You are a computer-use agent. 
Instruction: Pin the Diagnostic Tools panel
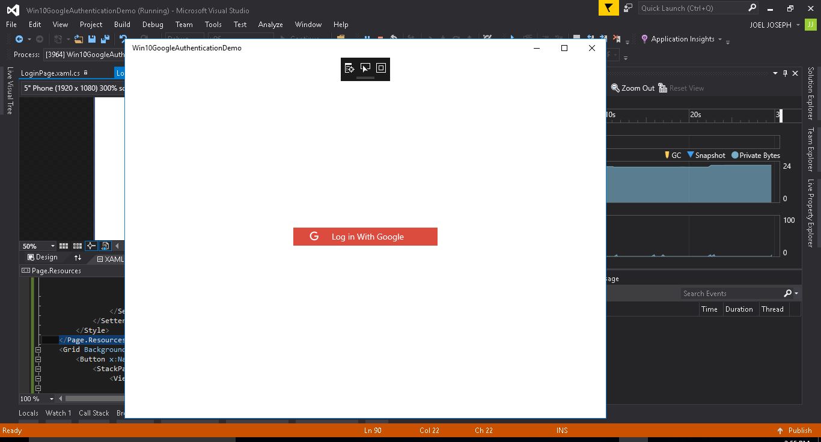pyautogui.click(x=785, y=73)
